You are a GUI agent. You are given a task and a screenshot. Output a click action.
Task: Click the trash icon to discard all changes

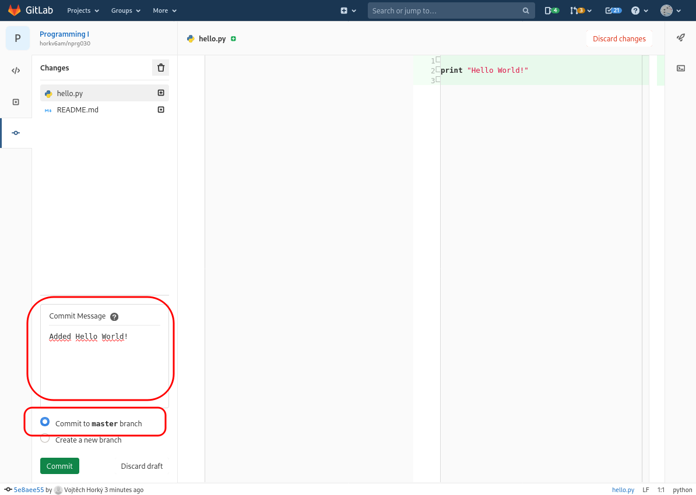(161, 68)
